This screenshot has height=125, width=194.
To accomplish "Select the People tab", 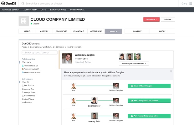I will (x=113, y=31).
